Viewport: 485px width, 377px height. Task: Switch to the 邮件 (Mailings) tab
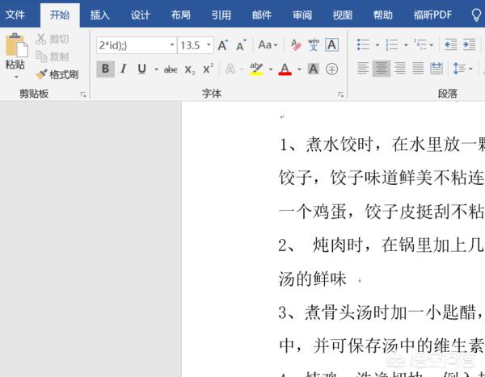pyautogui.click(x=262, y=15)
